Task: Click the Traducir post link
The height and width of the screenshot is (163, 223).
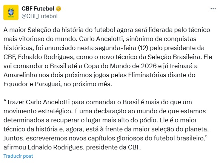Action: [18, 156]
